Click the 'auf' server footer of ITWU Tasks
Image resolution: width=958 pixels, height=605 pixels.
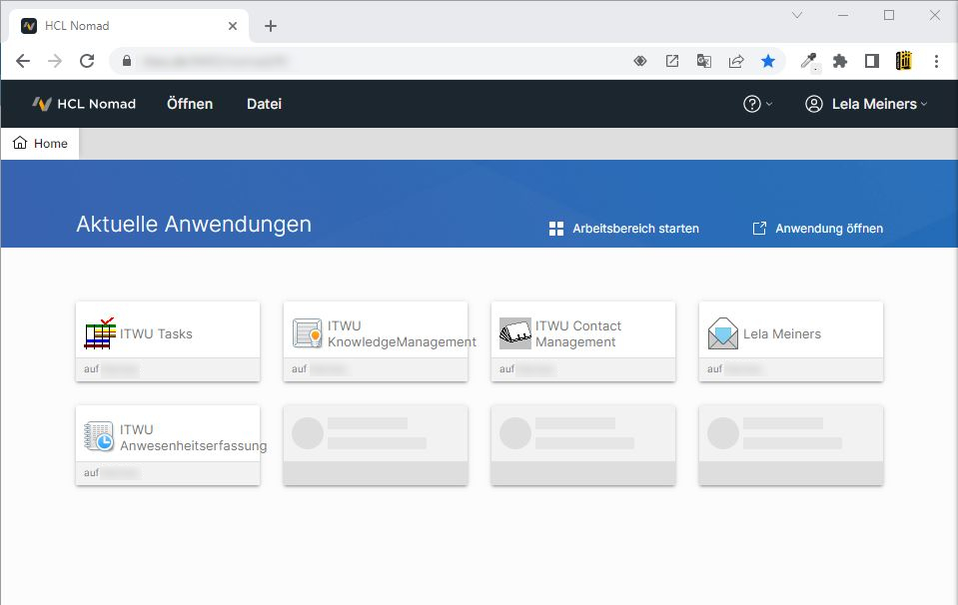pos(168,369)
